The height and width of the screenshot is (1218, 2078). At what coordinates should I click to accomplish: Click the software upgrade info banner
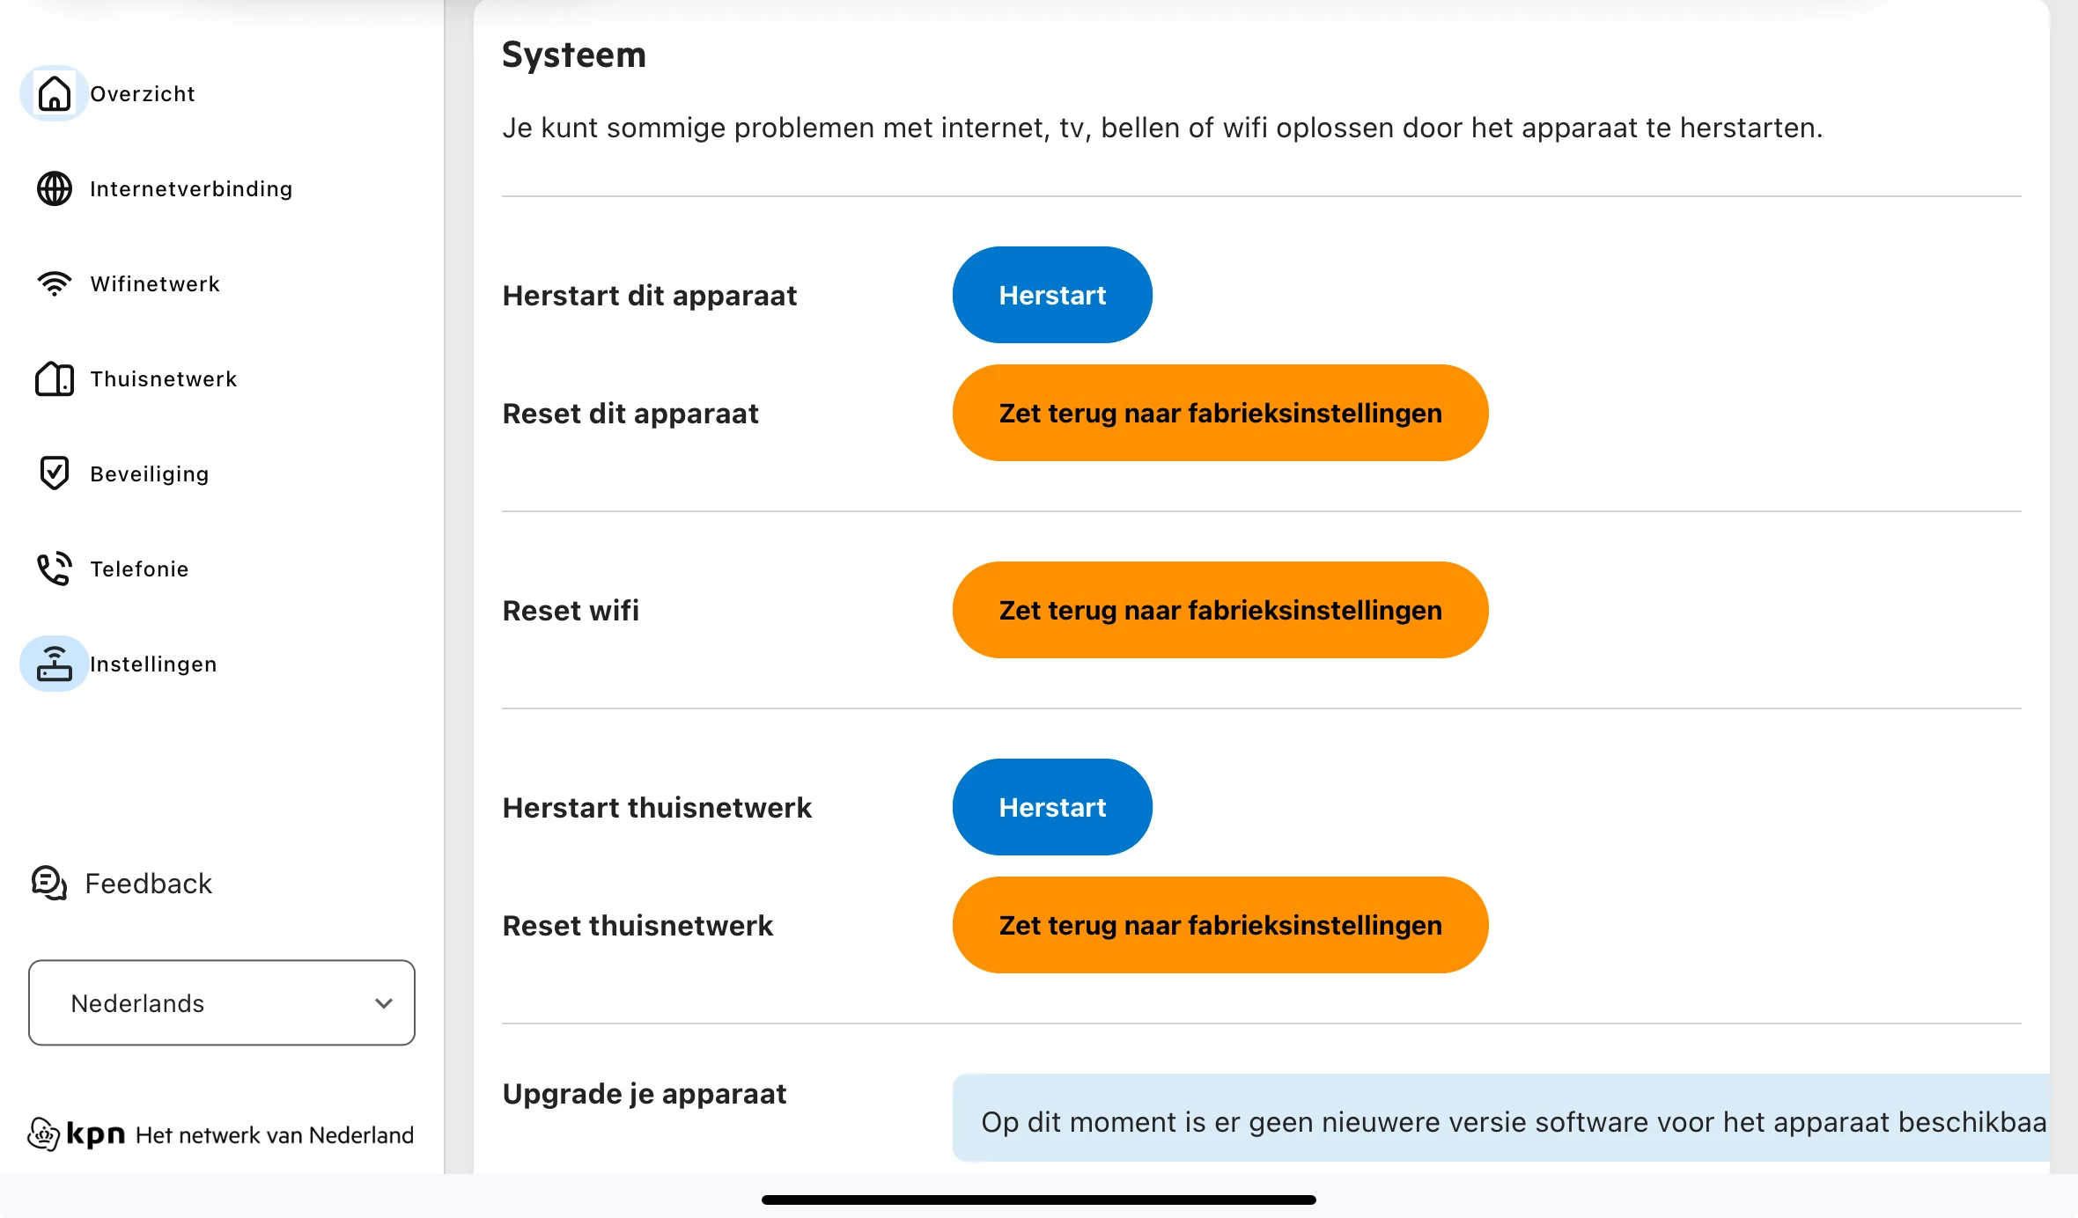pyautogui.click(x=1500, y=1121)
